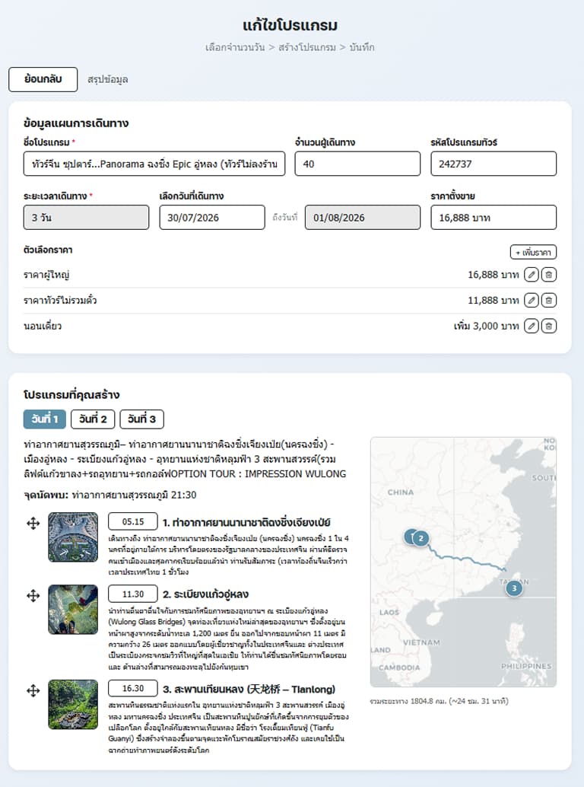Open the Tianlong bridge thumbnail image

[x=73, y=704]
